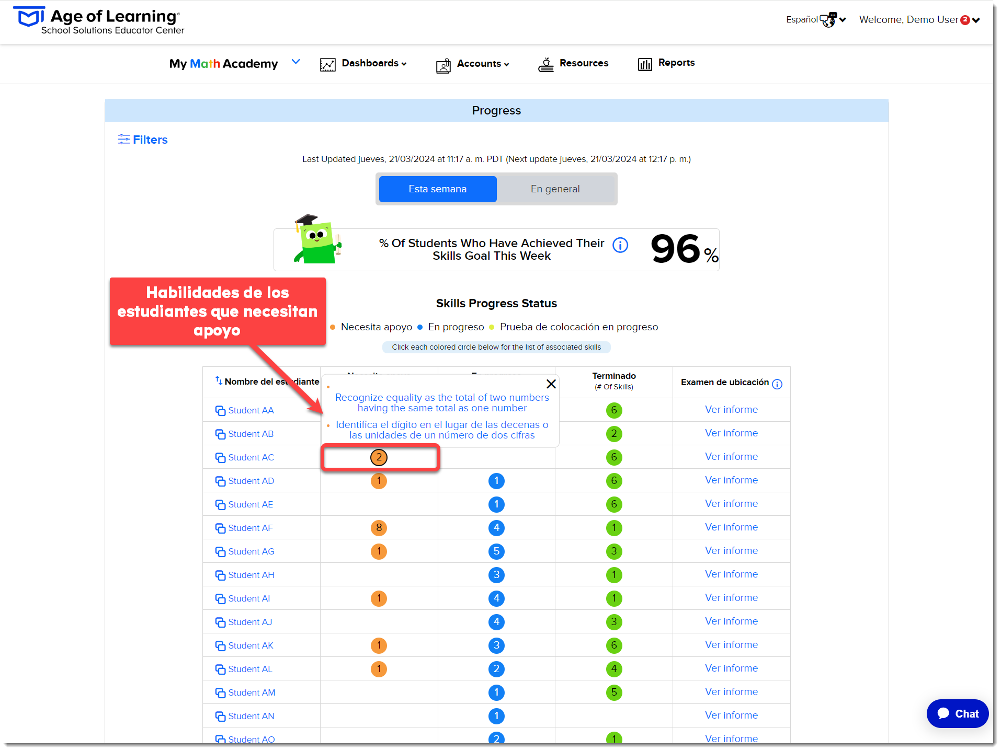The height and width of the screenshot is (751, 1001).
Task: Click Recognize equality skill link in popup
Action: (442, 403)
